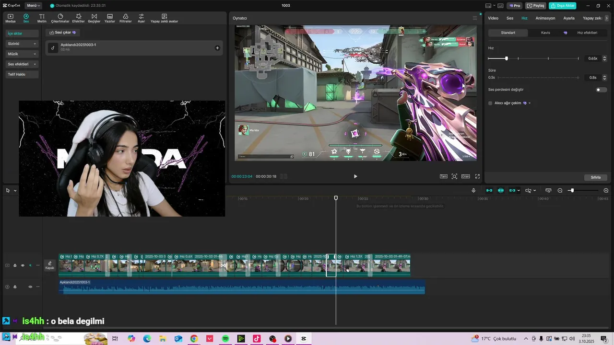Open the Çıkartmalar stickers panel
This screenshot has height=345, width=614.
[60, 18]
